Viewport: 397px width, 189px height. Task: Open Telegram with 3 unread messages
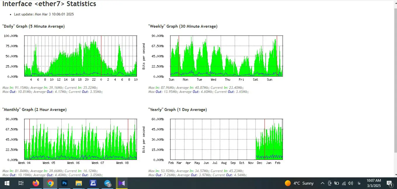click(x=108, y=183)
